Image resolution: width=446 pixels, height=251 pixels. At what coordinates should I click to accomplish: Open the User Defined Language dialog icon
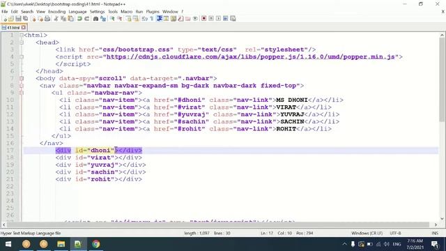coord(166,19)
